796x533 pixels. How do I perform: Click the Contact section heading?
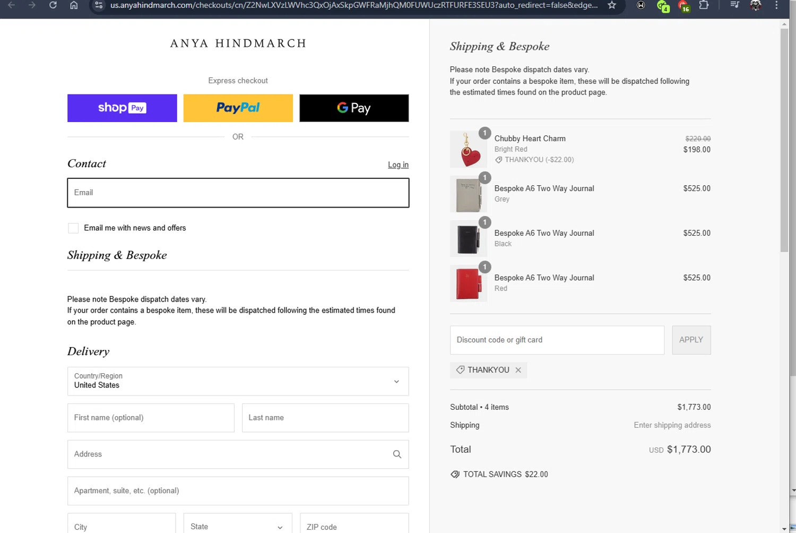[86, 164]
